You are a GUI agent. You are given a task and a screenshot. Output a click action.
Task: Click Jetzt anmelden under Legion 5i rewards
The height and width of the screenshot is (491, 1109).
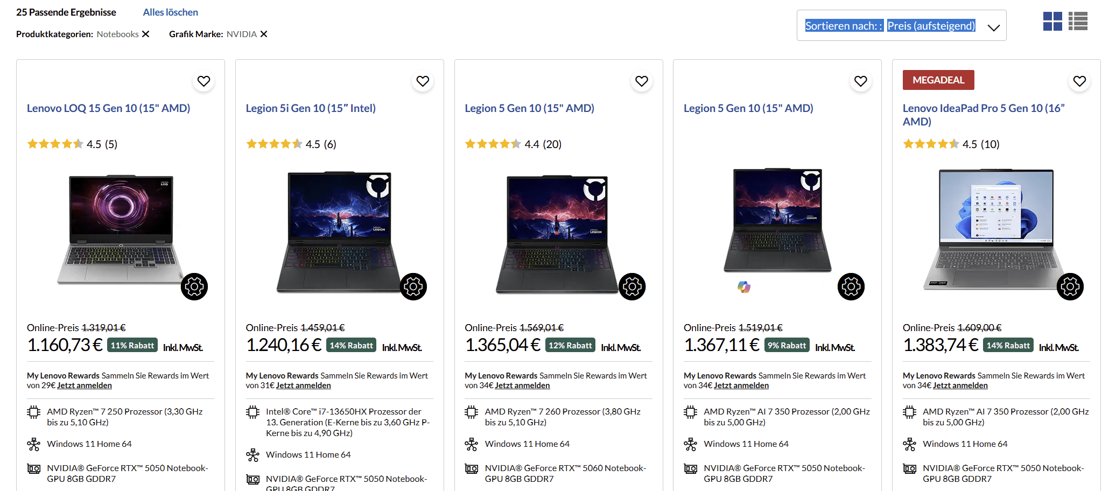pyautogui.click(x=303, y=385)
